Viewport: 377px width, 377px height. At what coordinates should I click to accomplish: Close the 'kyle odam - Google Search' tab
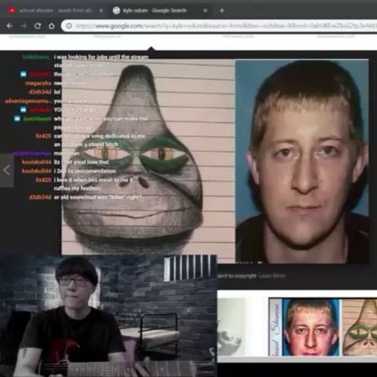[205, 10]
